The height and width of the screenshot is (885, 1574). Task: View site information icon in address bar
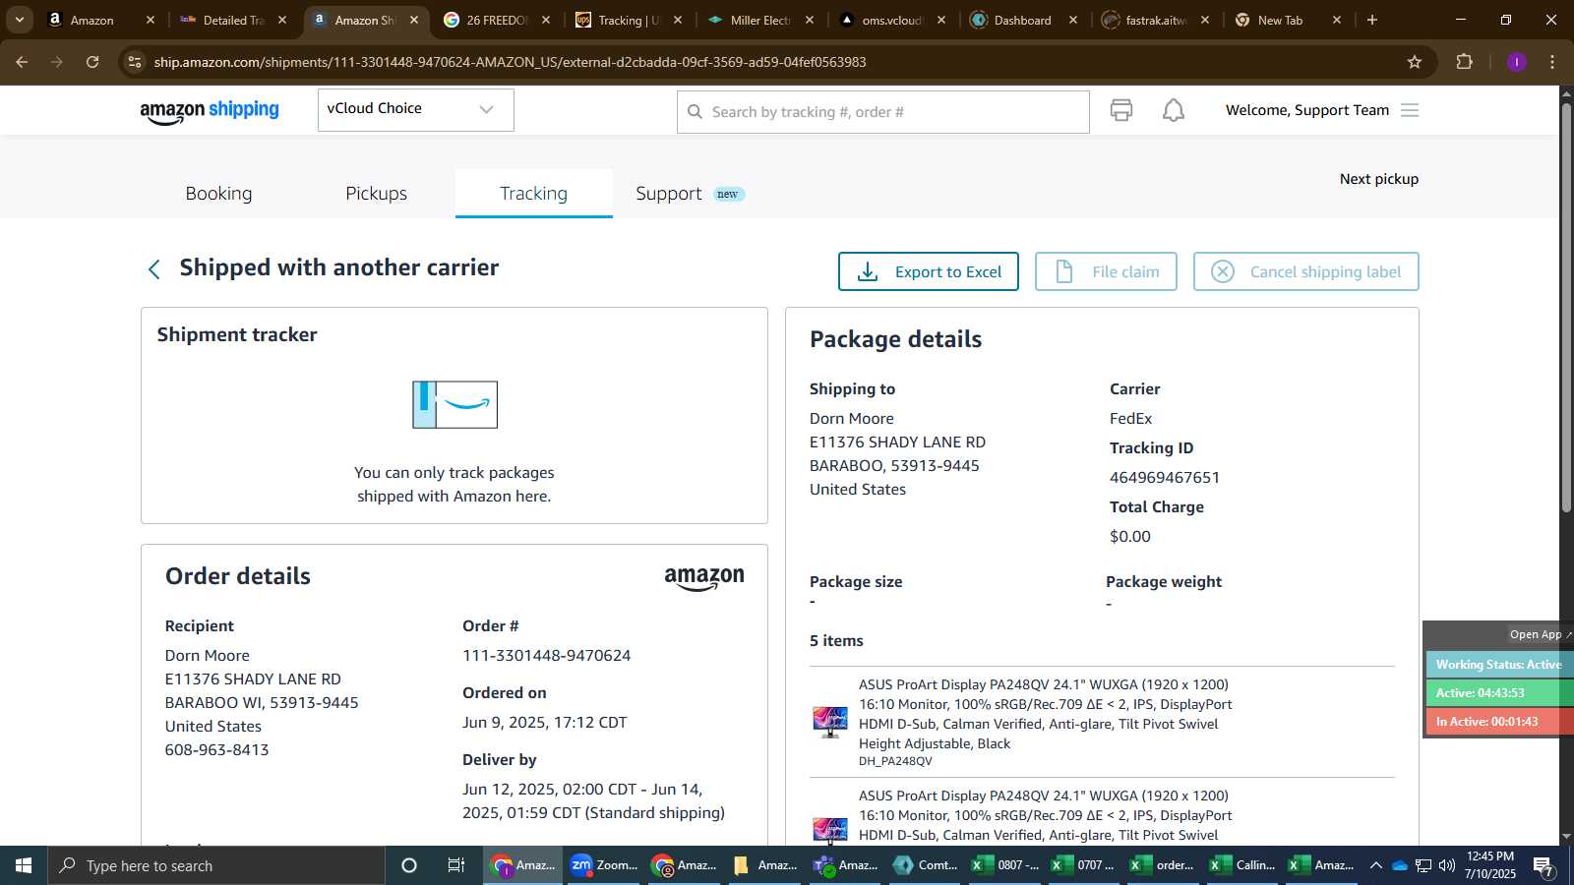[135, 62]
